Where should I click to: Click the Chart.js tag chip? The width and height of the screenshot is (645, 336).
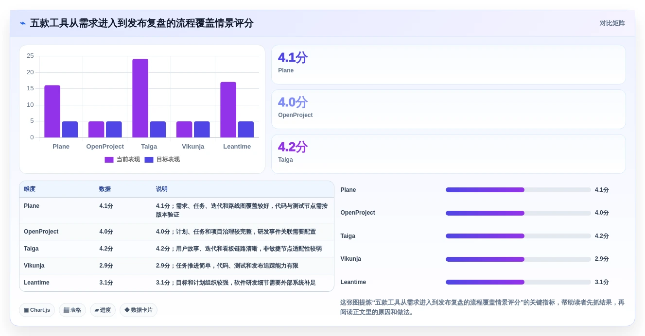[37, 310]
